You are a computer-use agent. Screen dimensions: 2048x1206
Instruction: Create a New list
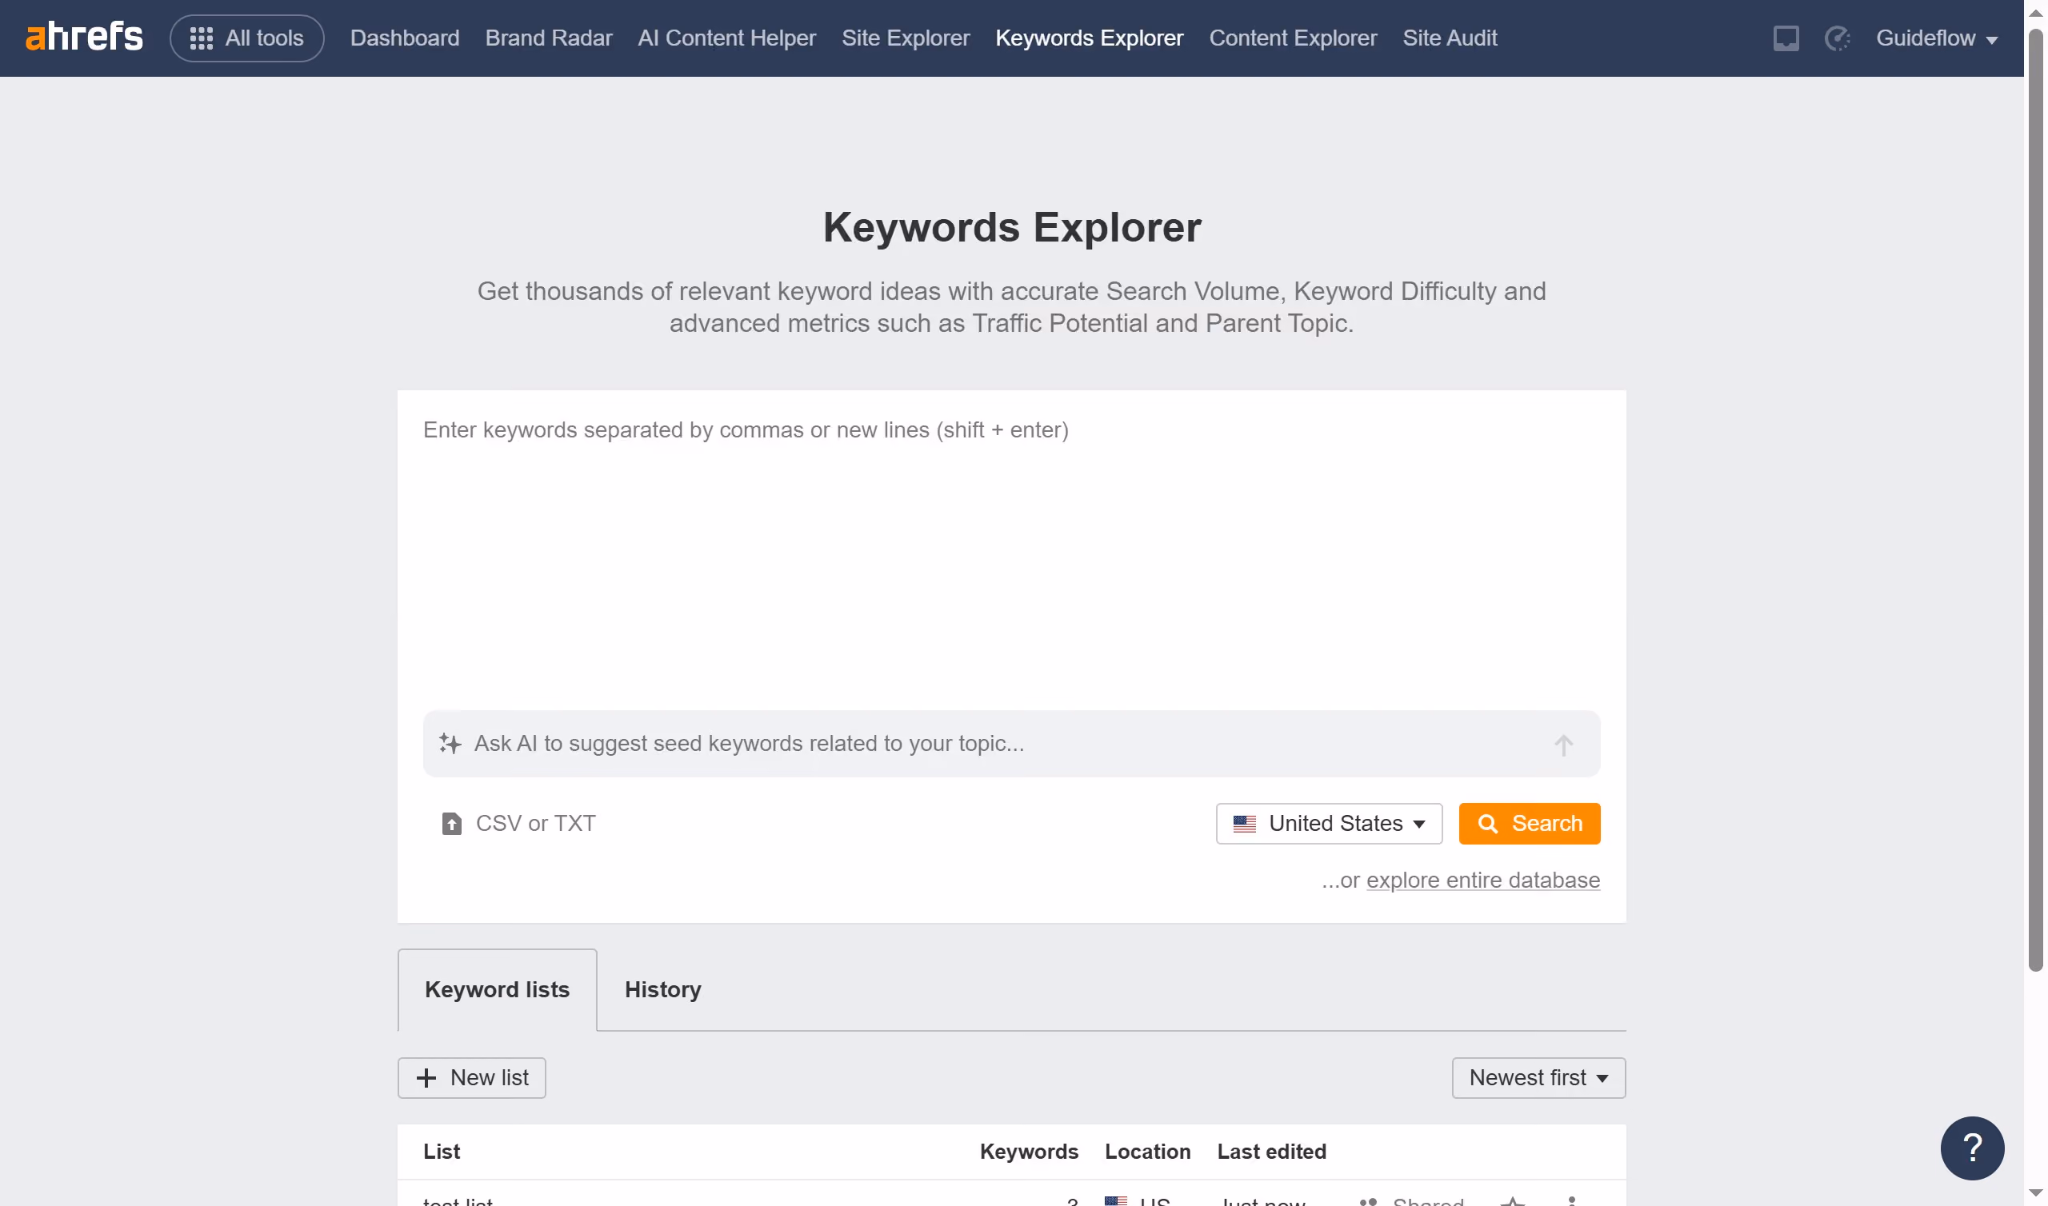point(471,1077)
